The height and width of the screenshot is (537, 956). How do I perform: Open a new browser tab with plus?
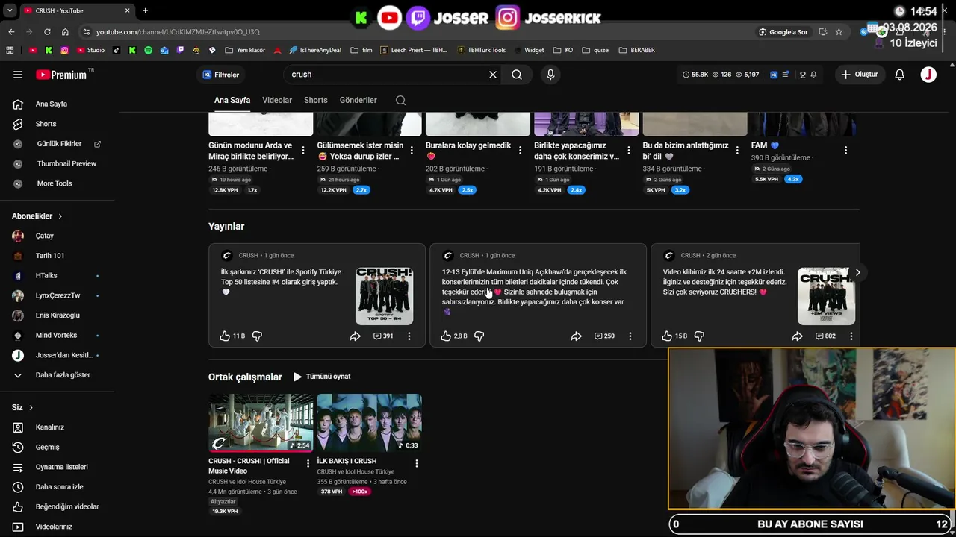(x=145, y=10)
